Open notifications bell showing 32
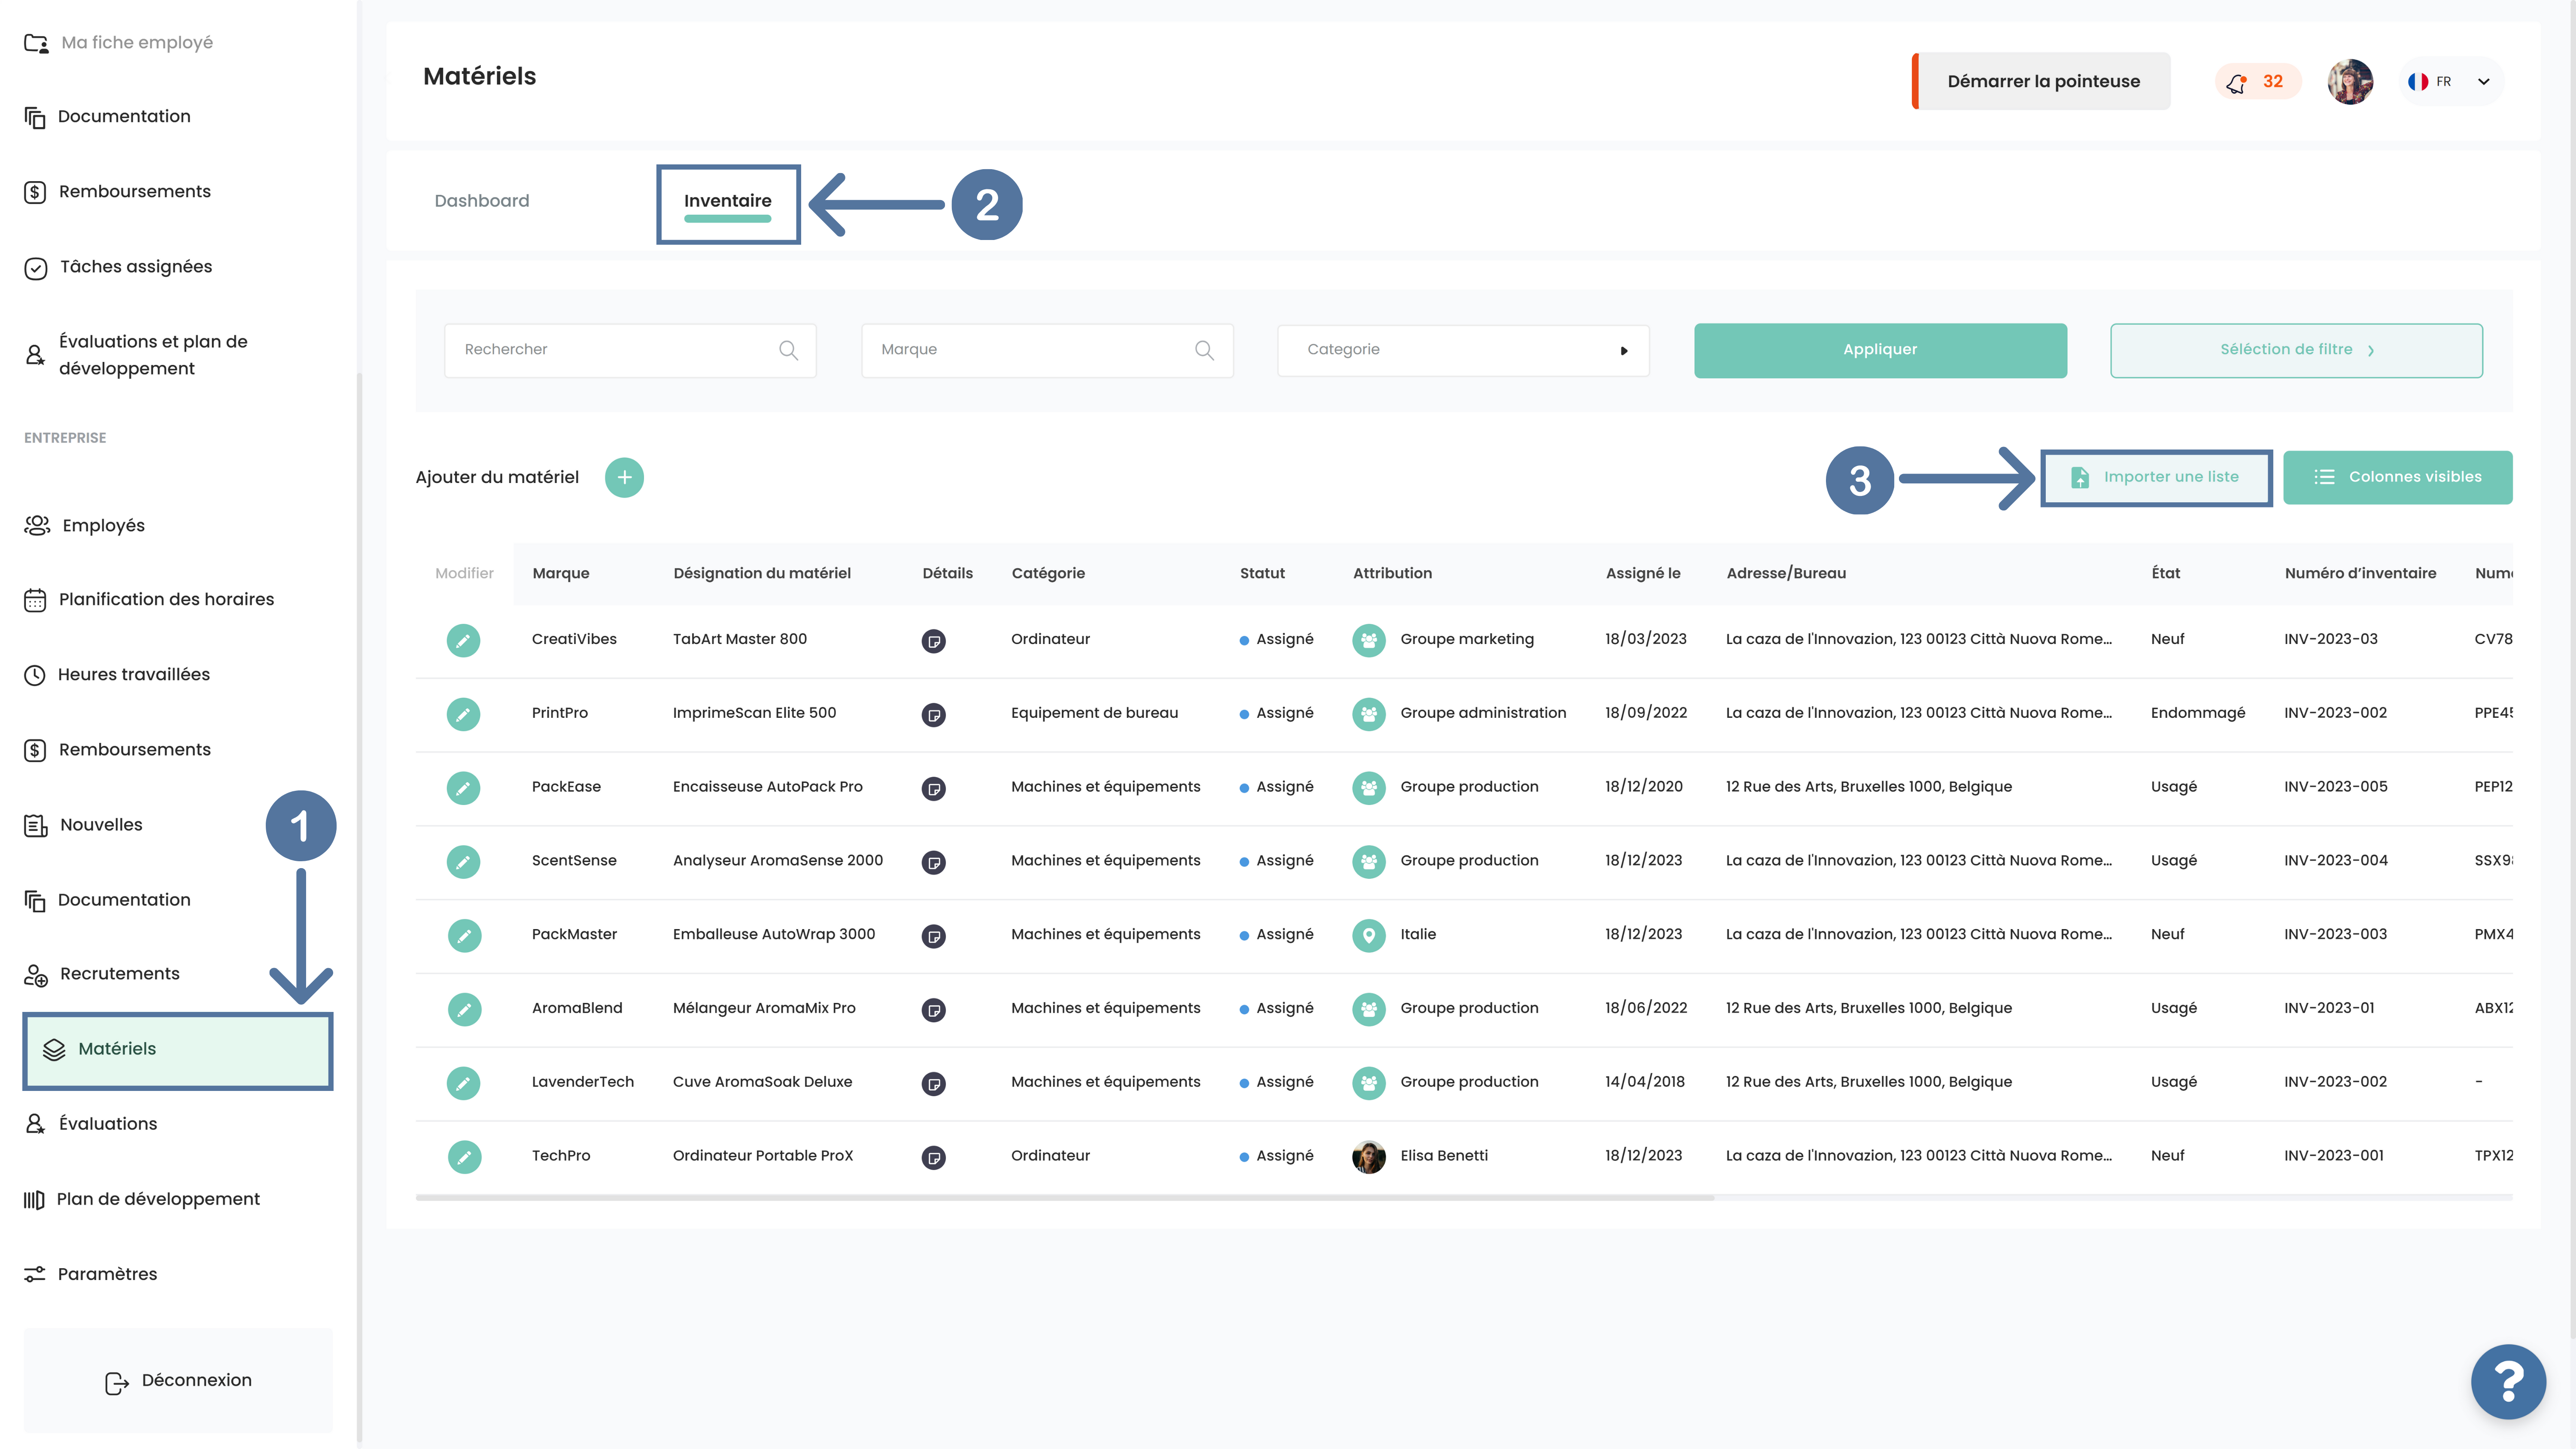This screenshot has height=1449, width=2576. click(2258, 82)
